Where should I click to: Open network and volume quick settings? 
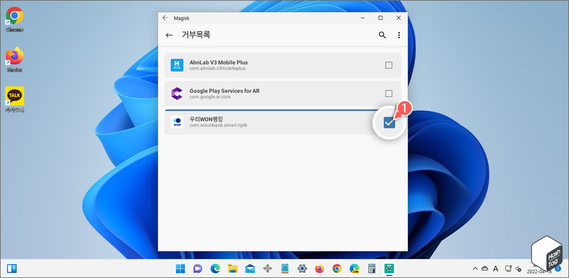pos(513,269)
